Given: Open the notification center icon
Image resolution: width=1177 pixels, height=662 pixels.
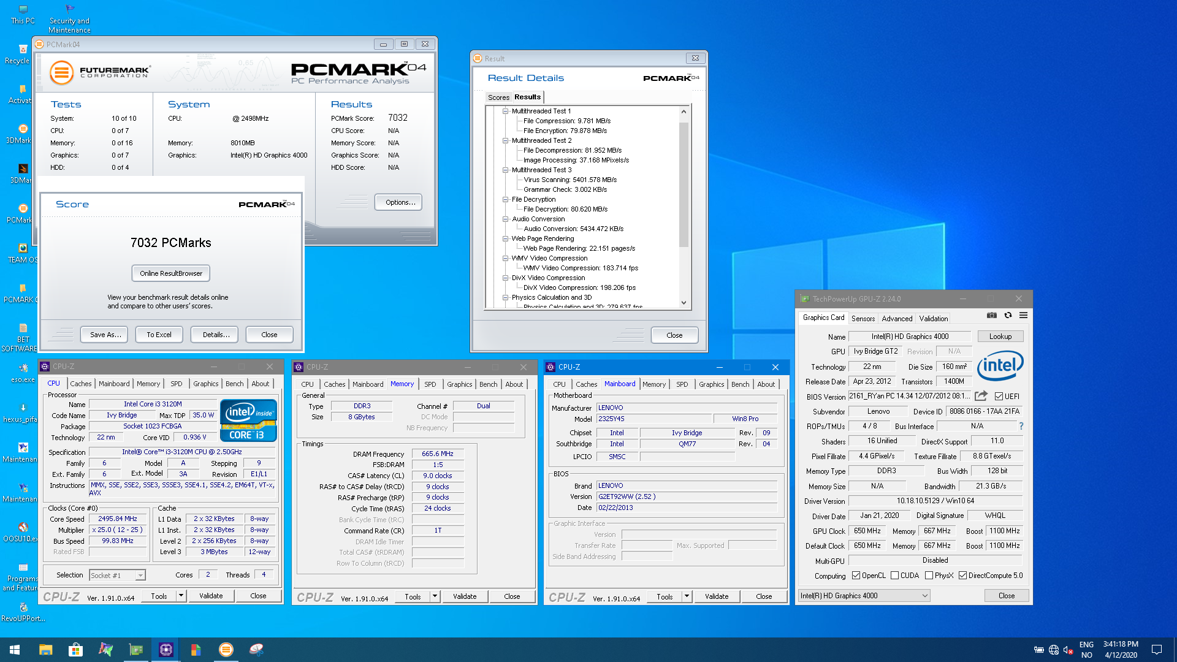Looking at the screenshot, I should click(x=1157, y=650).
